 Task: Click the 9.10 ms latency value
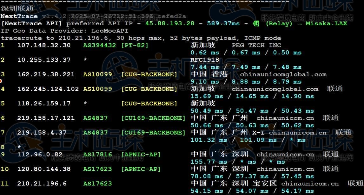click(x=204, y=82)
